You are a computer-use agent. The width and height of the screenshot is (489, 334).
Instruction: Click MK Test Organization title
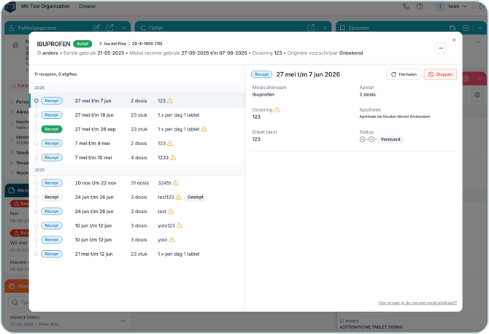point(45,7)
